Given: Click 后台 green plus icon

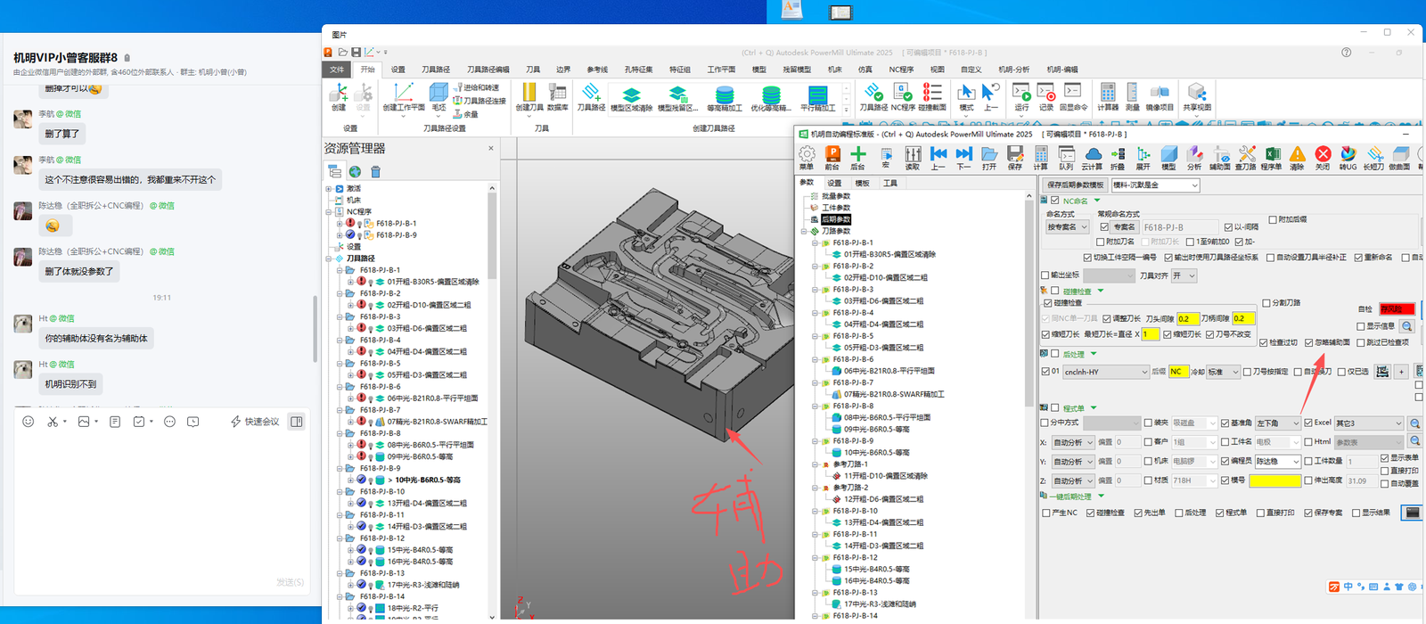Looking at the screenshot, I should click(x=858, y=154).
